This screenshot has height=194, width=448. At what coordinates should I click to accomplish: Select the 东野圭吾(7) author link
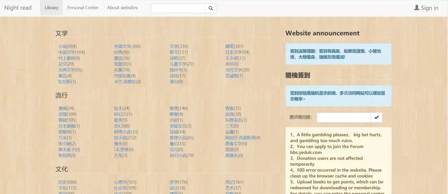click(x=236, y=120)
